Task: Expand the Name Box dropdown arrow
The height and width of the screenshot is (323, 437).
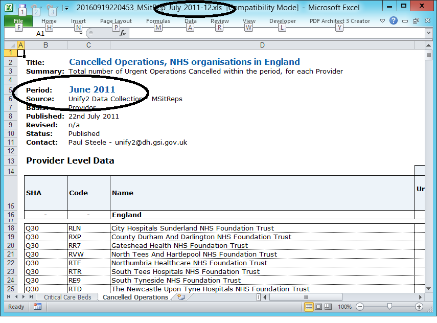Action: click(81, 34)
